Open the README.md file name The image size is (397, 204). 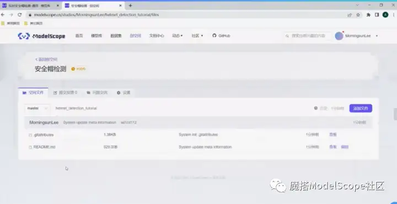tap(44, 147)
